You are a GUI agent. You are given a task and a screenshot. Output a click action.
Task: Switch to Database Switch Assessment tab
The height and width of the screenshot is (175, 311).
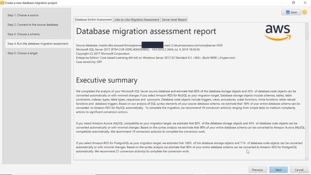(93, 19)
